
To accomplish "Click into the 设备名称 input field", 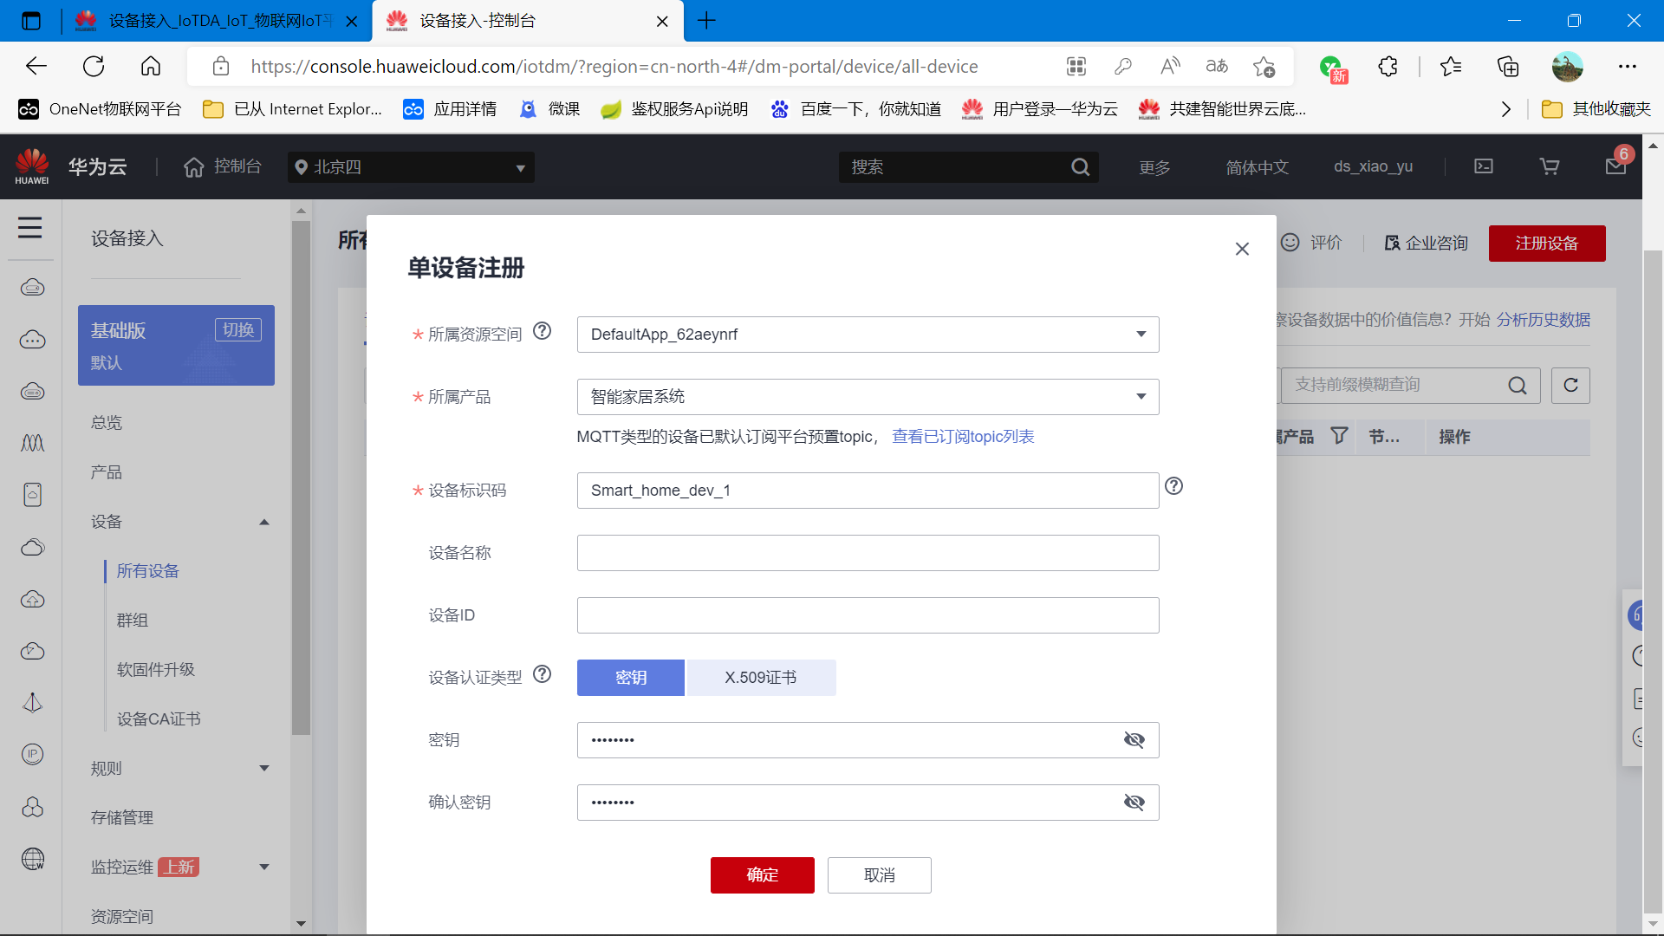I will [868, 553].
